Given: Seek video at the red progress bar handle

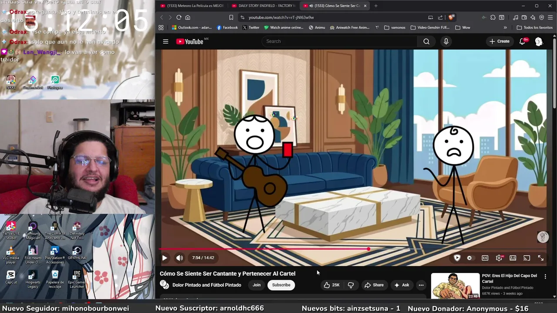Looking at the screenshot, I should point(369,249).
